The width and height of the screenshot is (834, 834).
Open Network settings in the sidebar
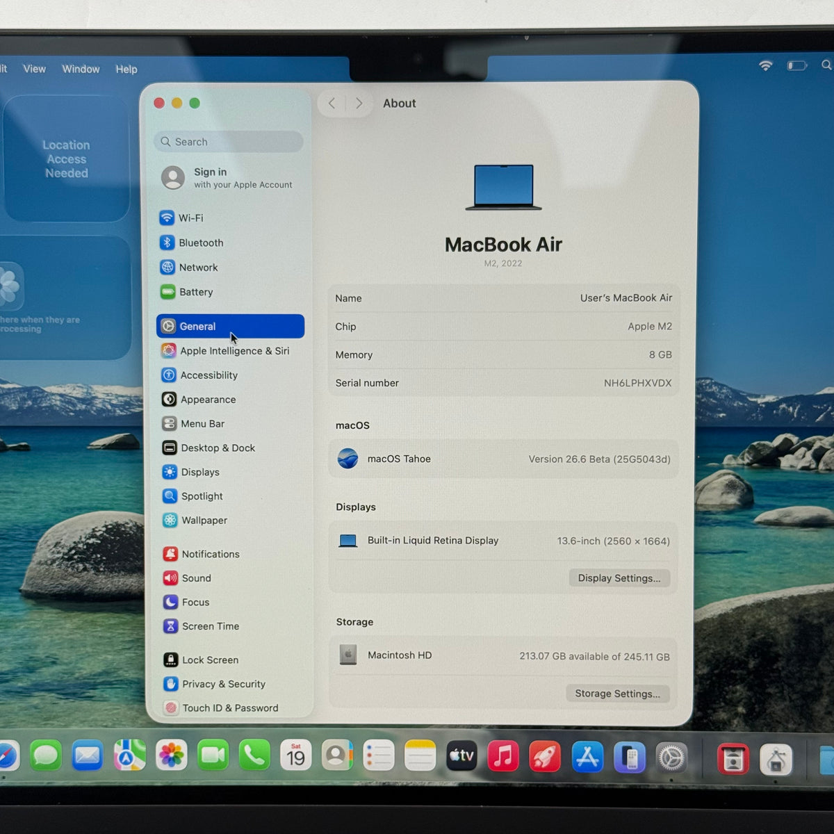pos(229,267)
